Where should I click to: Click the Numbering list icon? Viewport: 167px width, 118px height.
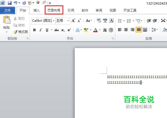point(129,21)
